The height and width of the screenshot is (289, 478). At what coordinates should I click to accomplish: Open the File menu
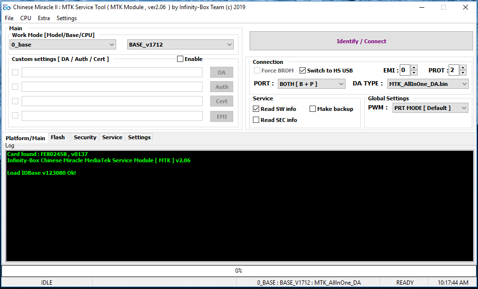pyautogui.click(x=9, y=18)
